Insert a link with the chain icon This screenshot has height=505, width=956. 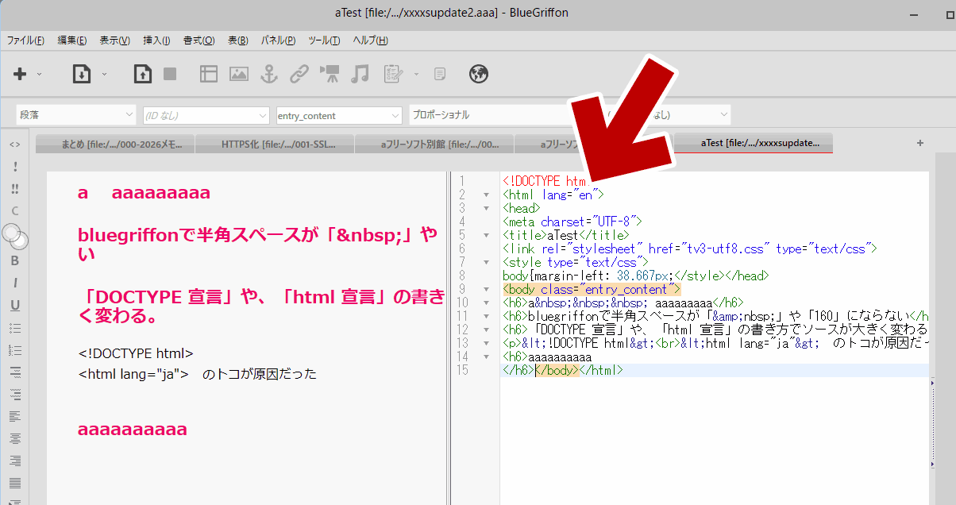(299, 74)
